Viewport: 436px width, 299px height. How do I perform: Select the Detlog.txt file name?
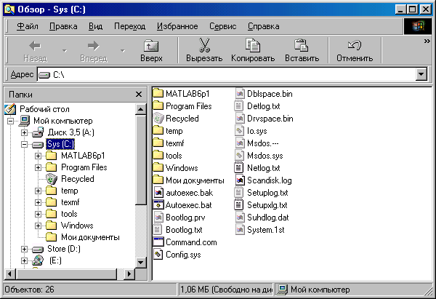point(263,106)
